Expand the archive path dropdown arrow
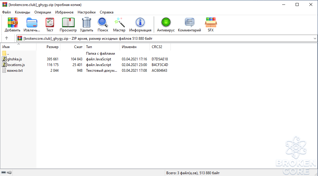 click(x=315, y=38)
